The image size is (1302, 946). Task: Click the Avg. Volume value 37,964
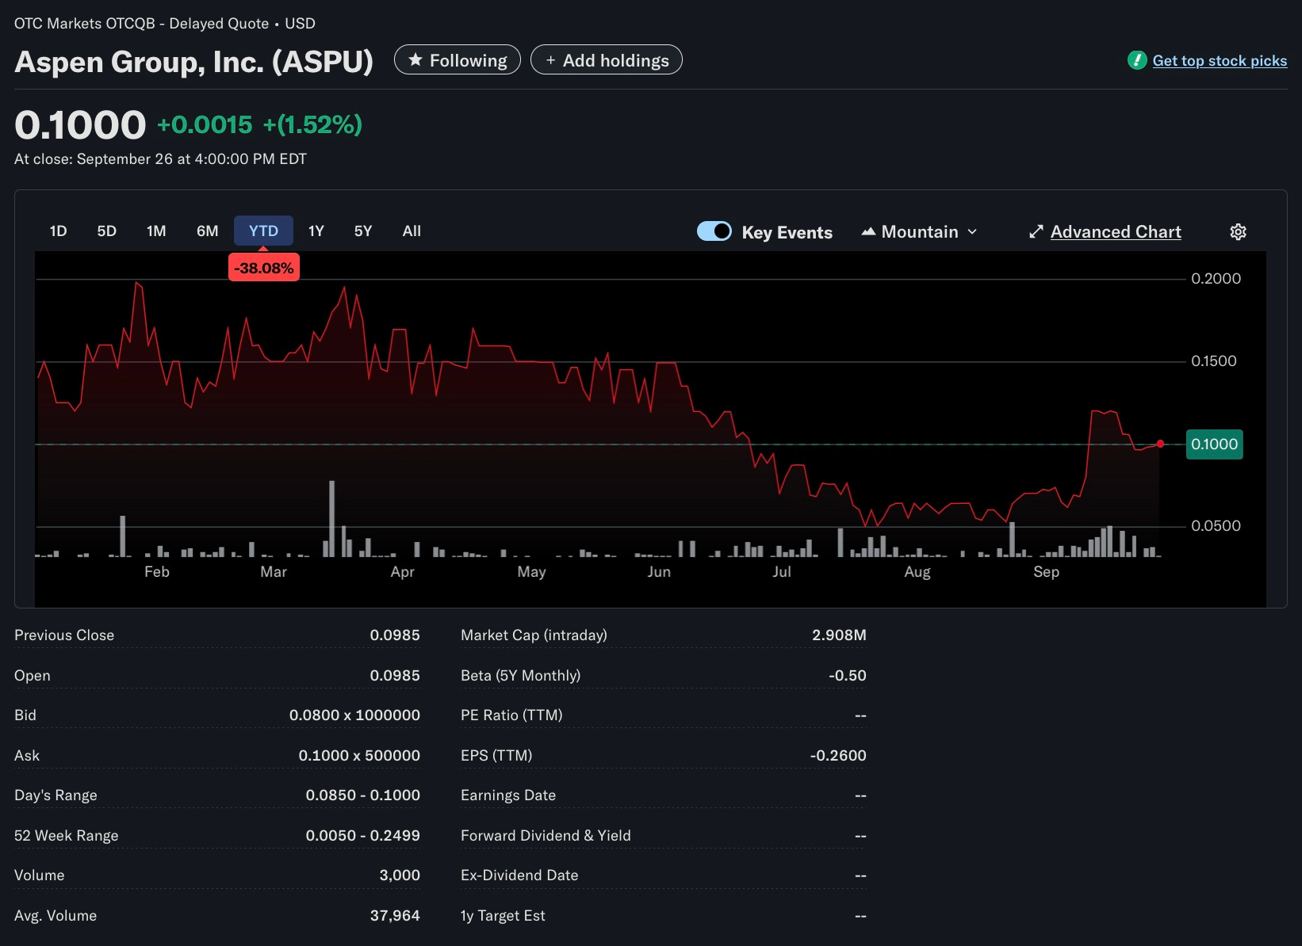tap(395, 915)
